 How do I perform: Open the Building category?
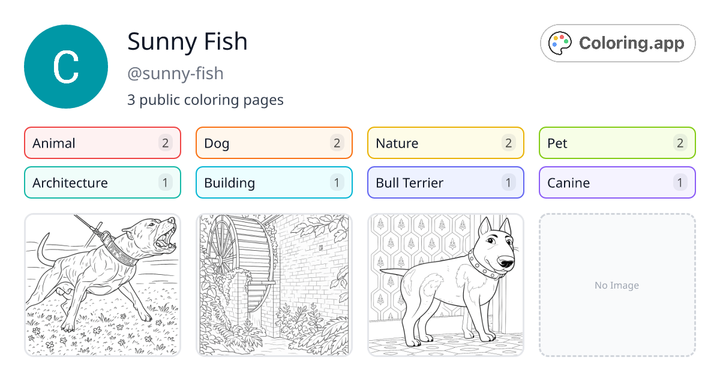point(274,182)
